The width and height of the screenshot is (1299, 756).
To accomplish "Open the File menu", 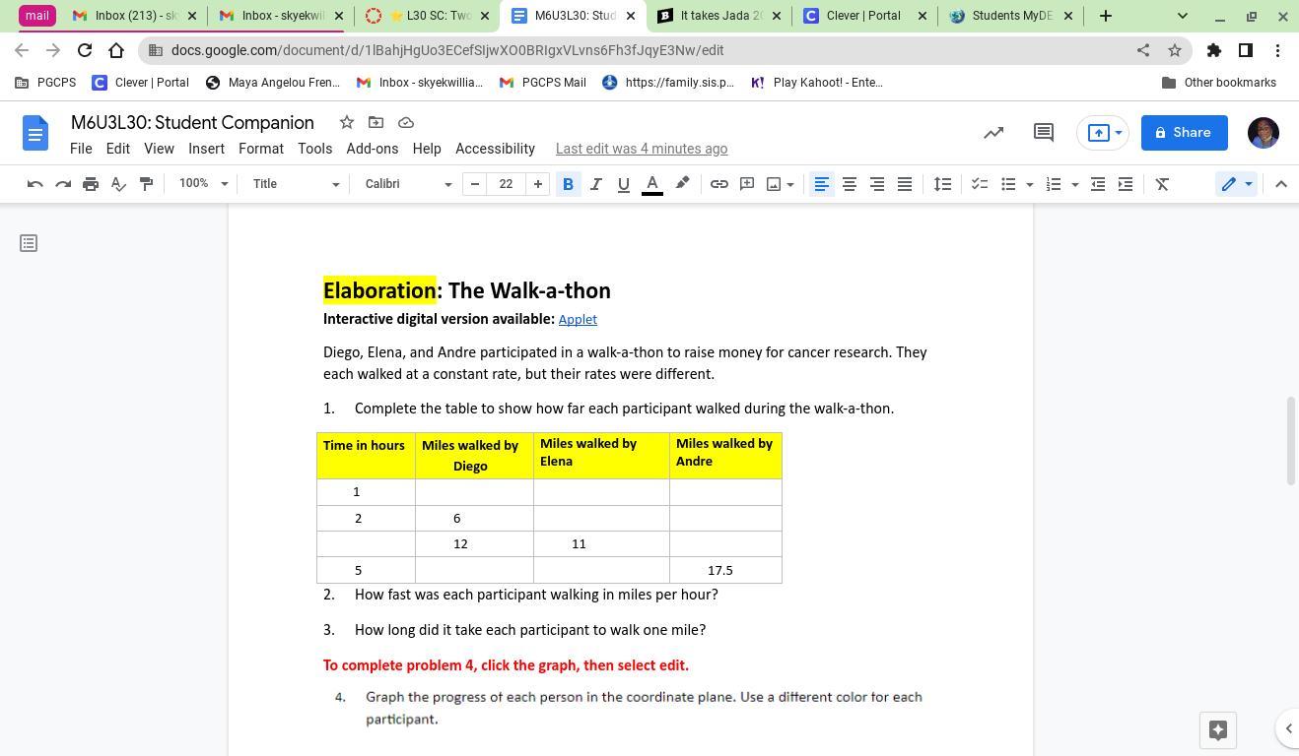I will (x=81, y=149).
